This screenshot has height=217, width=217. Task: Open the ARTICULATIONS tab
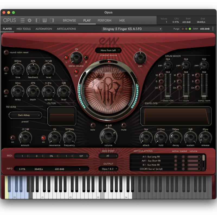pyautogui.click(x=66, y=29)
